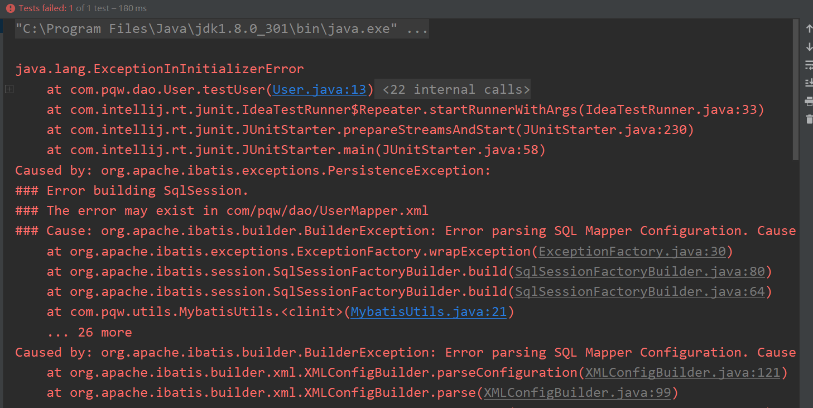The height and width of the screenshot is (408, 813).
Task: Click the vertical console scrollbar
Action: 795,84
